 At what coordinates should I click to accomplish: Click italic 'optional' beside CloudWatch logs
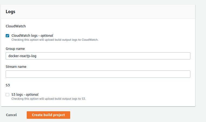[x=47, y=35]
